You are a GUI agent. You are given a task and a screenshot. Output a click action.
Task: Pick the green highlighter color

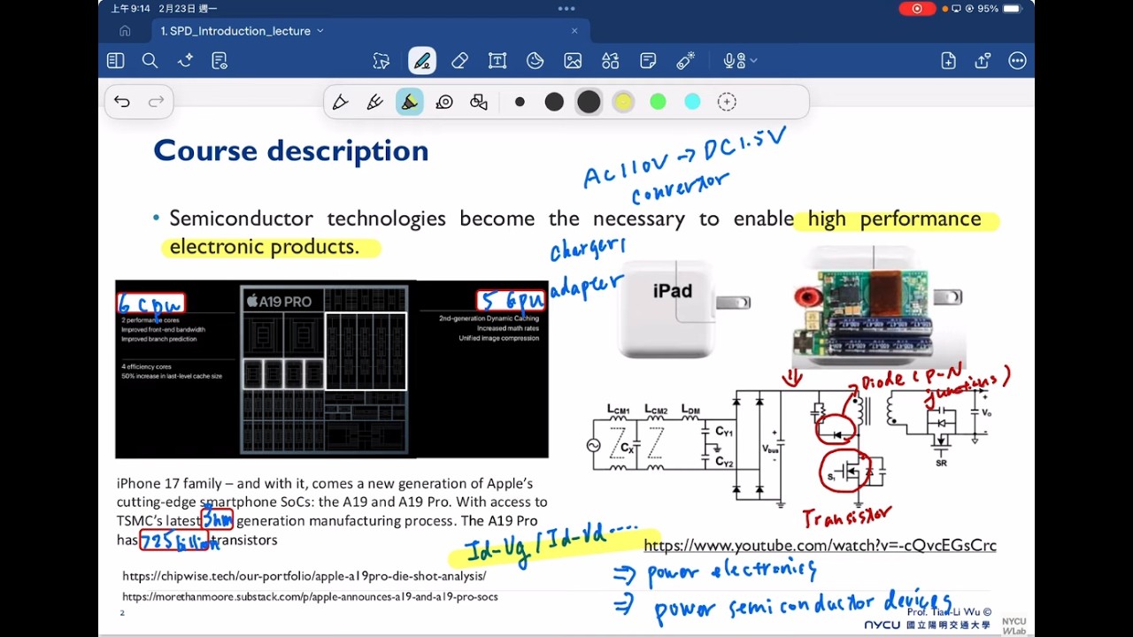pos(658,102)
